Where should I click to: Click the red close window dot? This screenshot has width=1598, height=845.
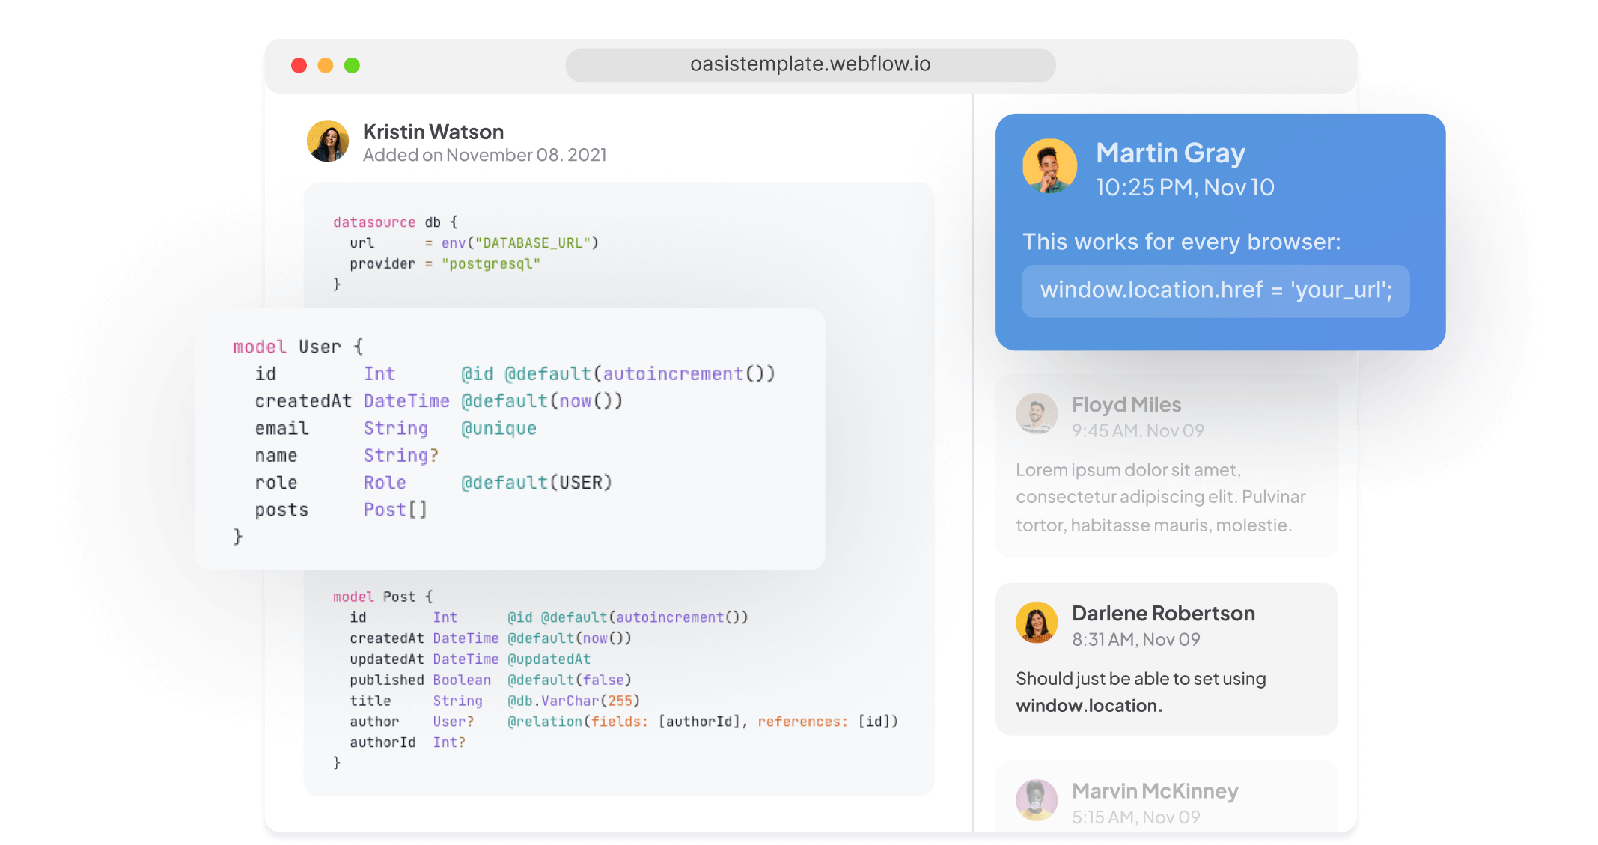299,66
